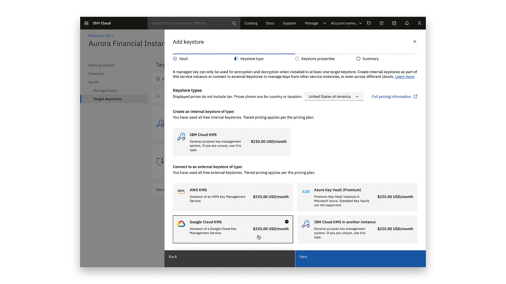Click the Azure AZR logo icon
The height and width of the screenshot is (284, 506).
(x=306, y=192)
